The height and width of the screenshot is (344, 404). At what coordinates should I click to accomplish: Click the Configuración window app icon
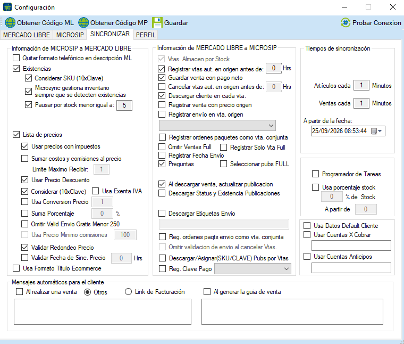pos(7,7)
